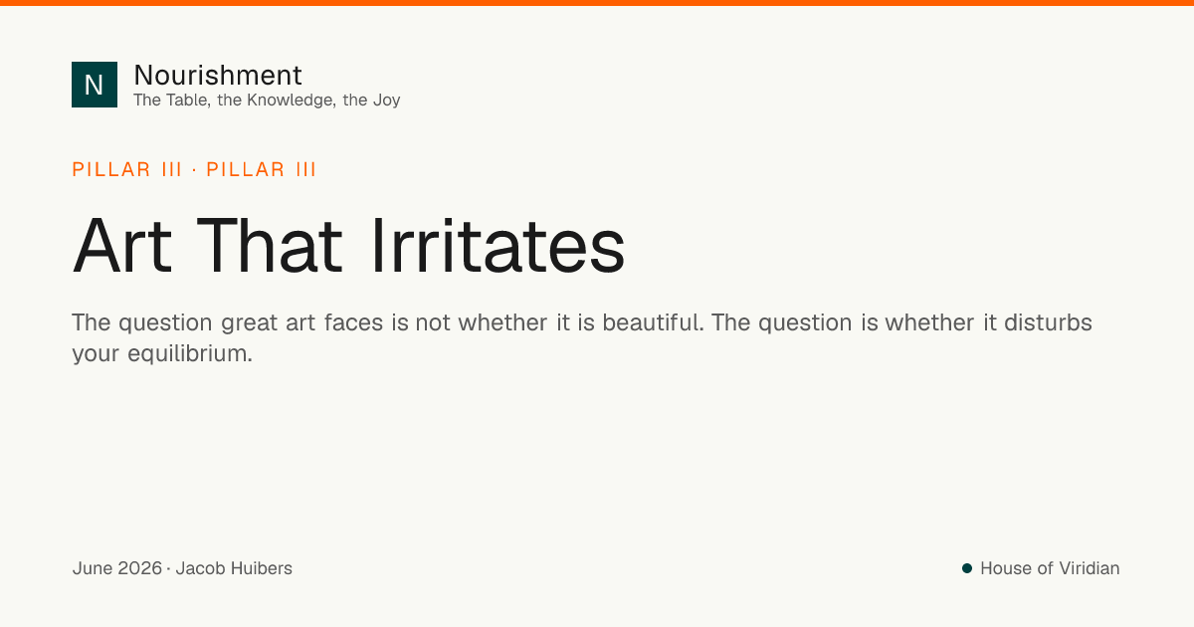Open the first PILLAR III label
The height and width of the screenshot is (627, 1194).
[x=127, y=169]
